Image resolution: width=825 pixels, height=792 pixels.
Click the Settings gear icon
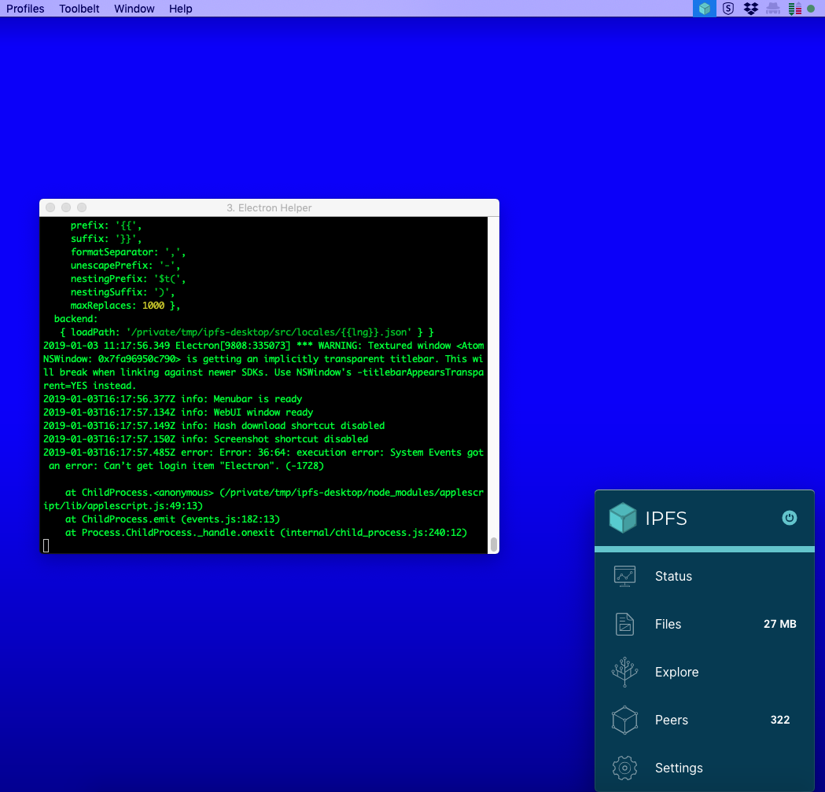point(624,768)
